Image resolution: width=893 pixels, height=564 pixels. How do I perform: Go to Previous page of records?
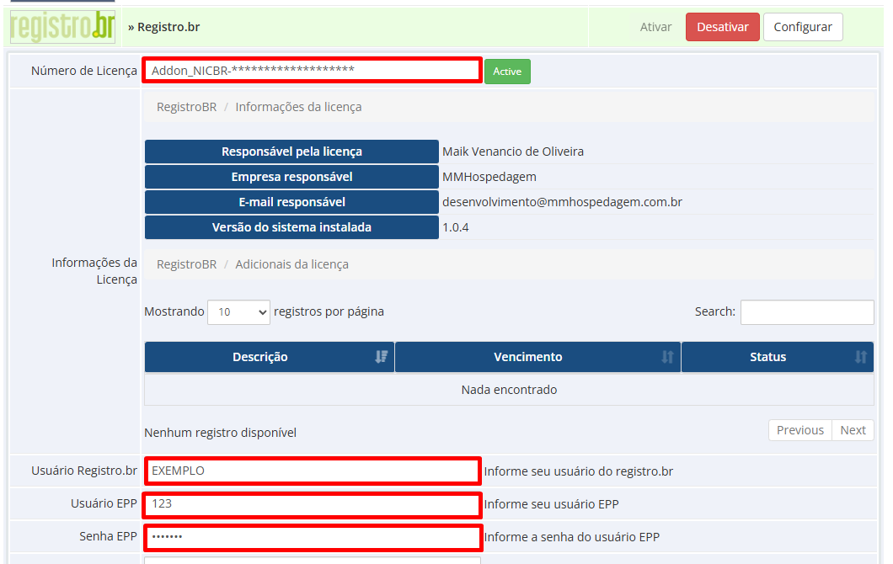[800, 430]
